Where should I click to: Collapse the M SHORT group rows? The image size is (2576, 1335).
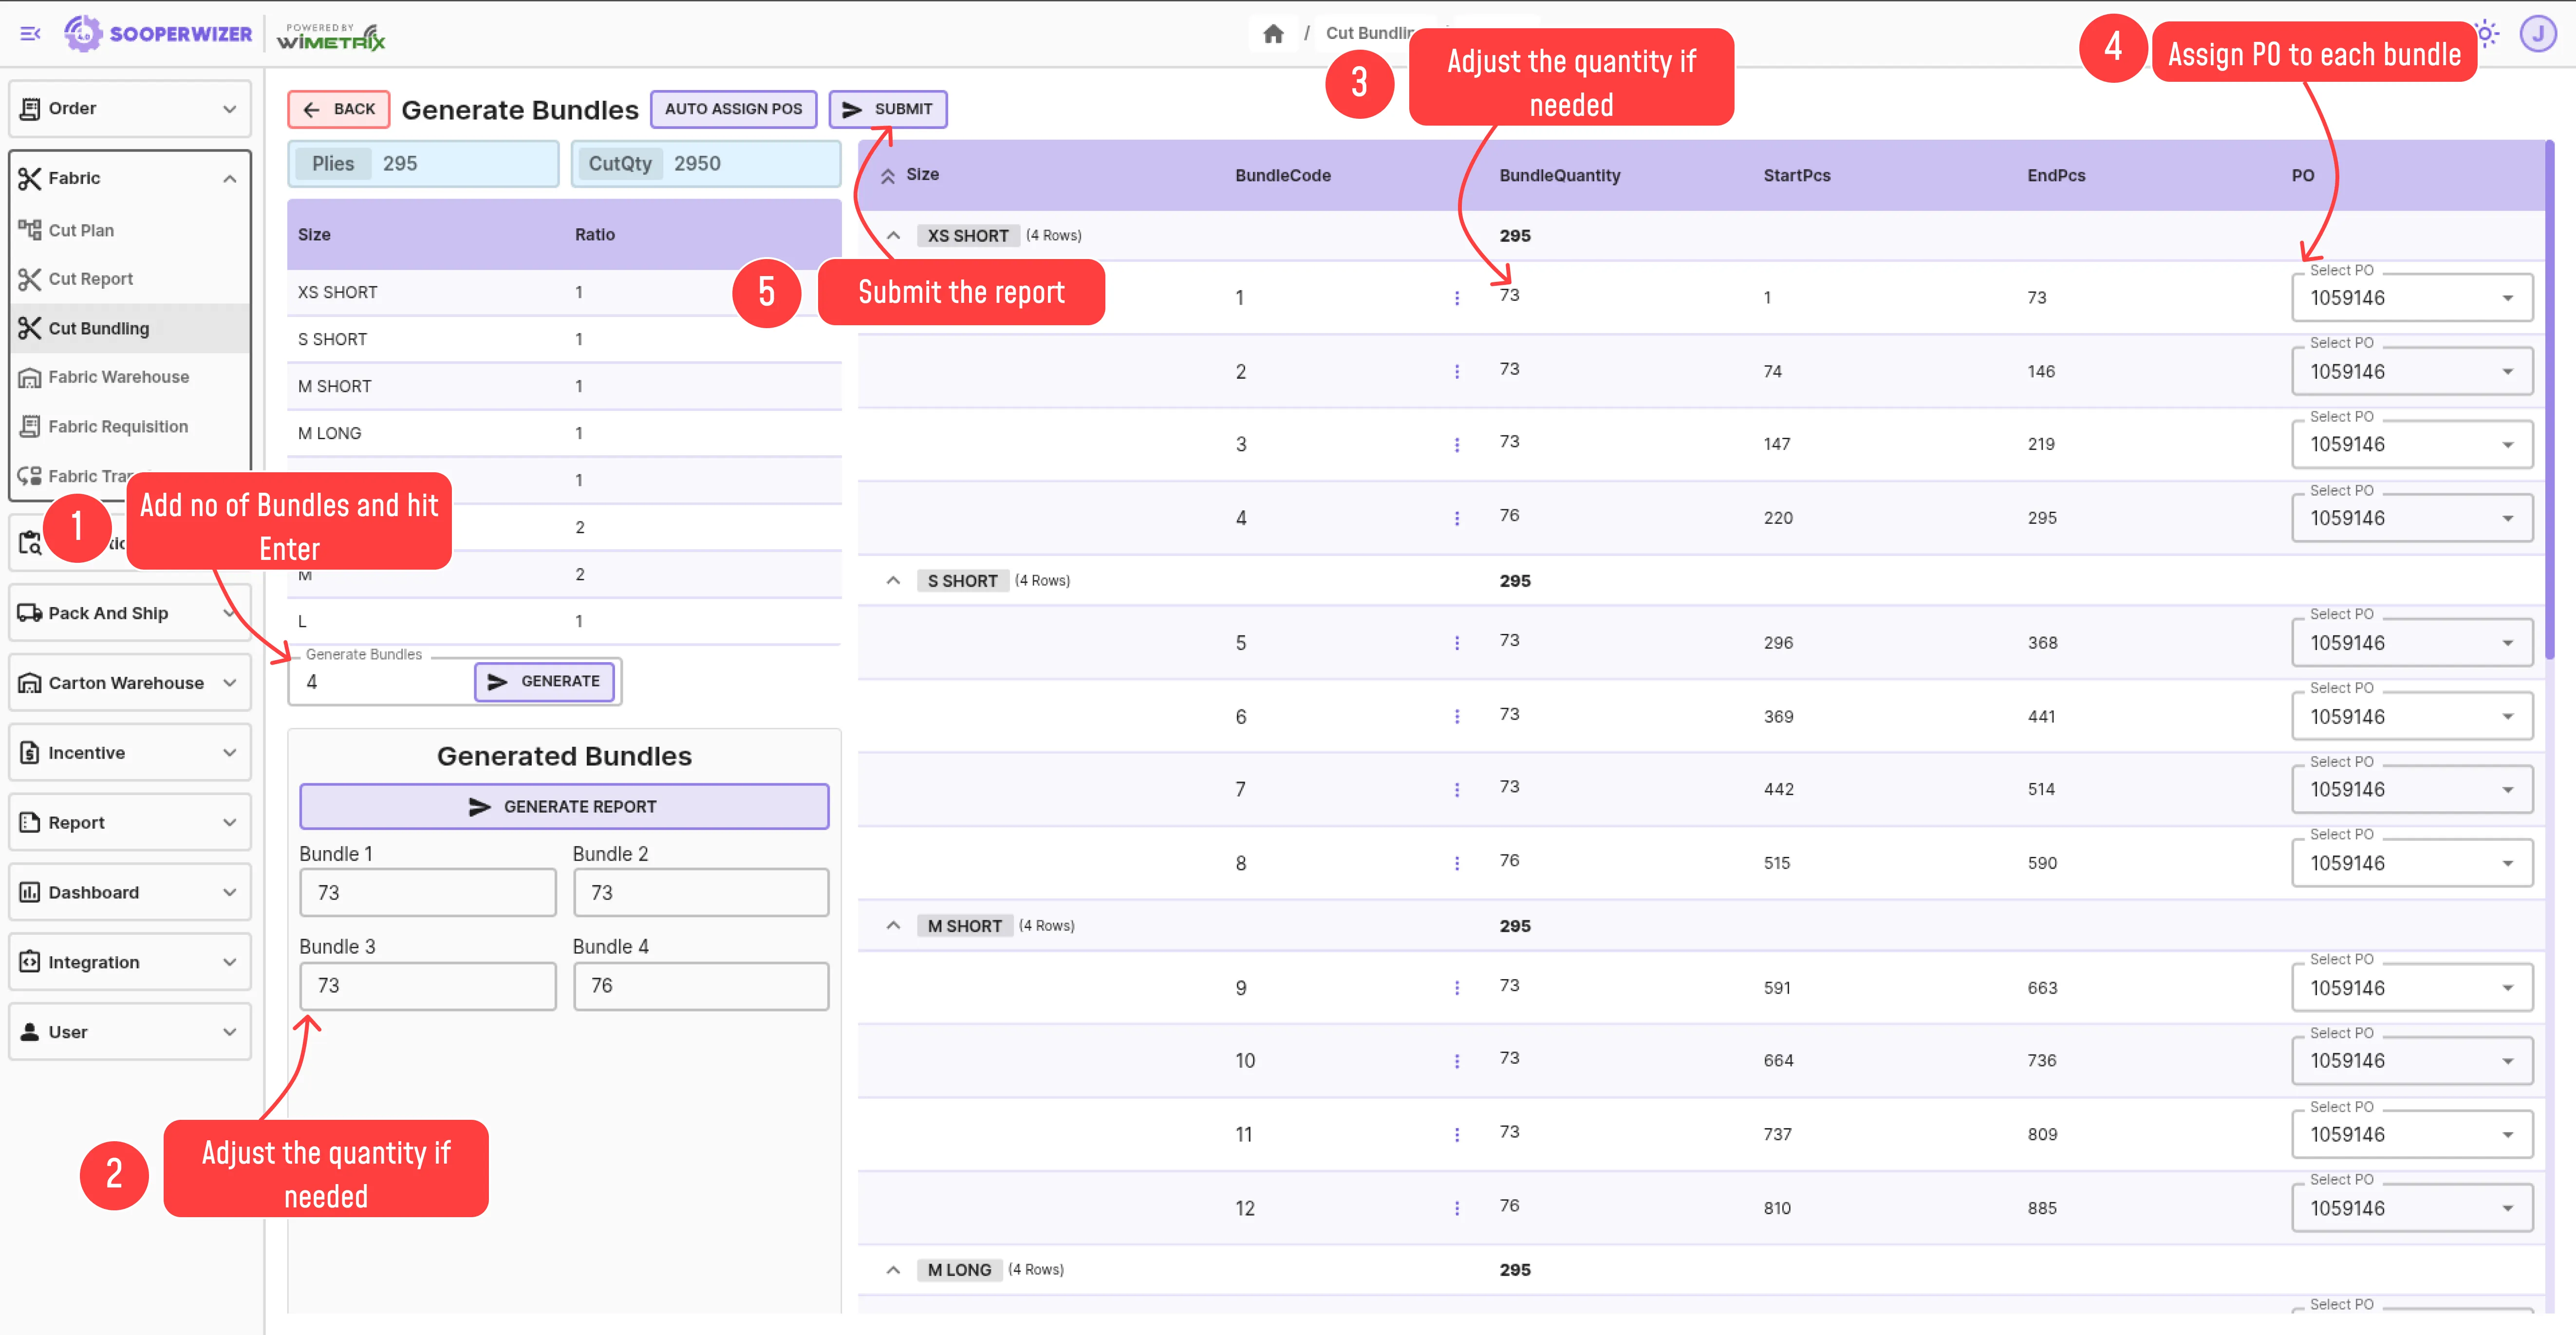[893, 926]
